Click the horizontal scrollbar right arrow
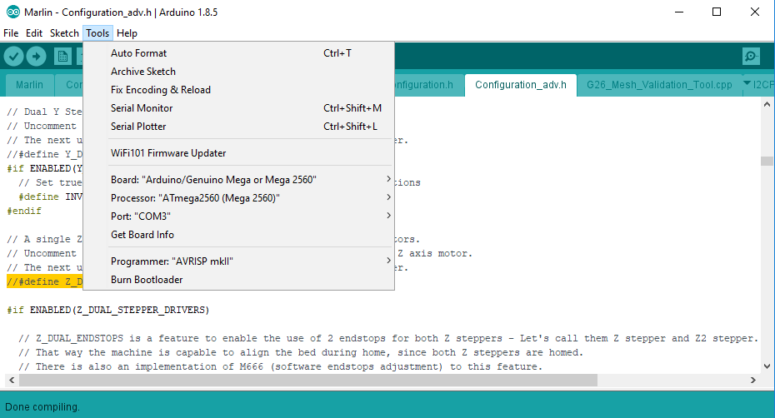Screen dimensions: 775x418 point(752,380)
